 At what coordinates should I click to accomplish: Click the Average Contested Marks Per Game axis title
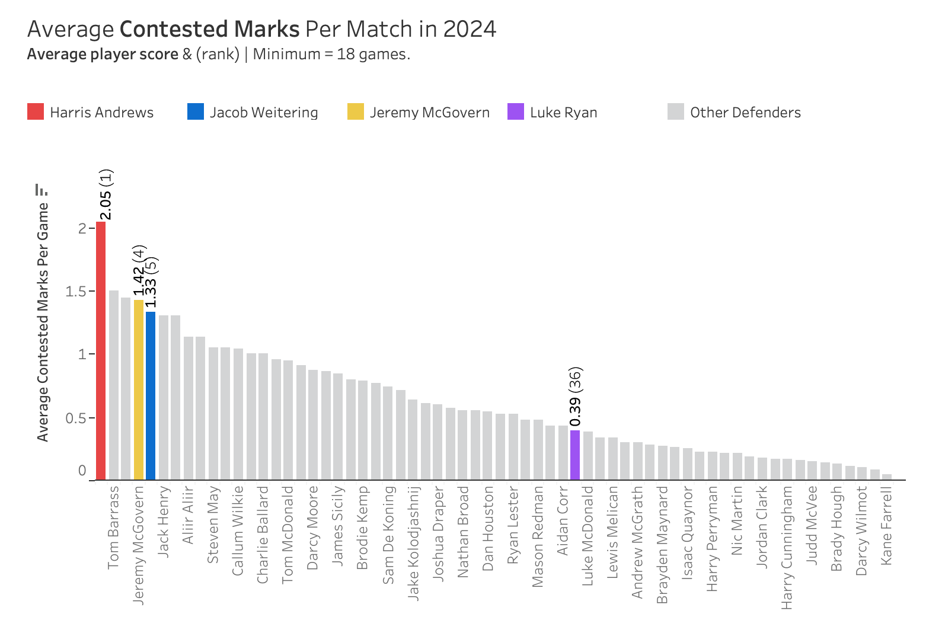43,322
